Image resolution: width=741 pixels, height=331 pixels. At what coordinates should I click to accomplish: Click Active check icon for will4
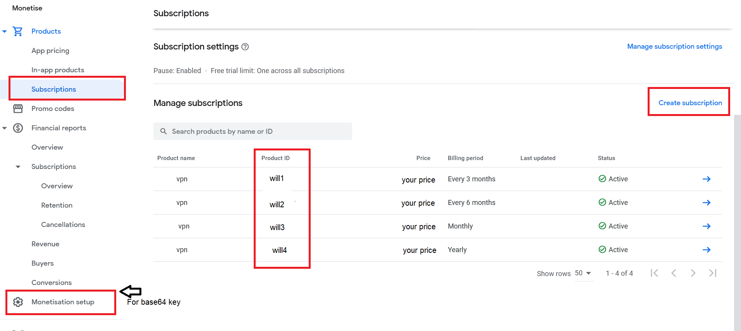pyautogui.click(x=602, y=249)
